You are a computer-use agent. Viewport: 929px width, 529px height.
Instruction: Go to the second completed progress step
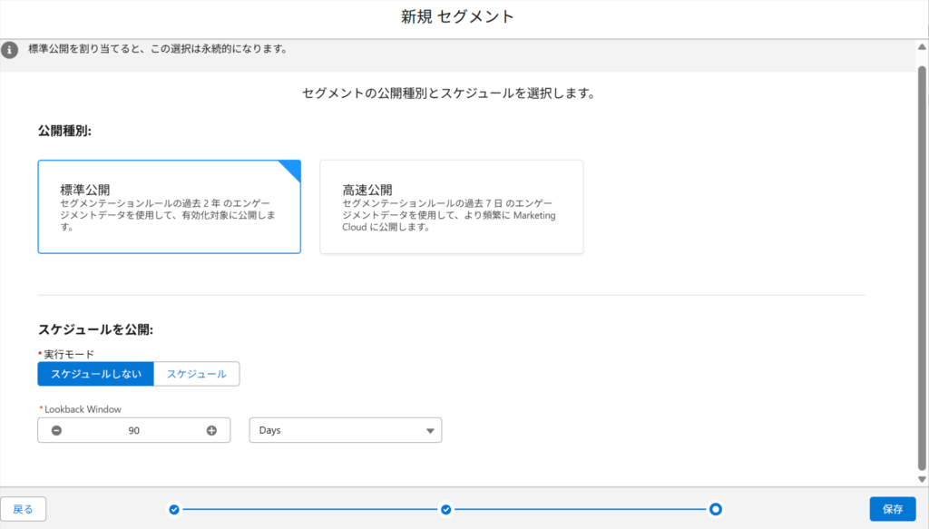tap(446, 509)
